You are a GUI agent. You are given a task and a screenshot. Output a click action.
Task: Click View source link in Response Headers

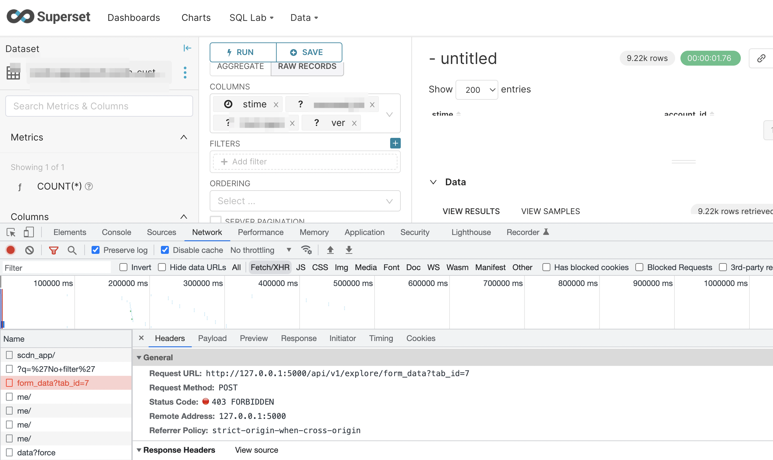click(x=256, y=450)
